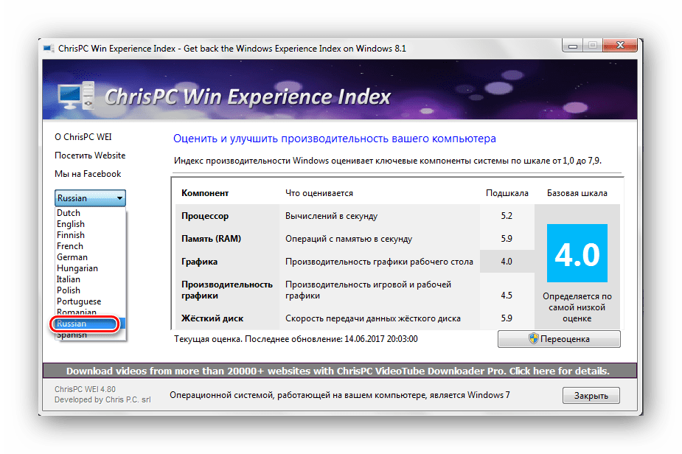This screenshot has height=454, width=682.
Task: Click the ChrisPC VideoTube Downloader Pro banner
Action: (x=340, y=371)
